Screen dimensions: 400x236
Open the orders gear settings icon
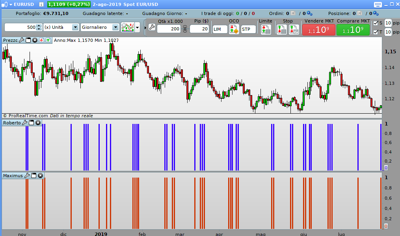(x=309, y=13)
